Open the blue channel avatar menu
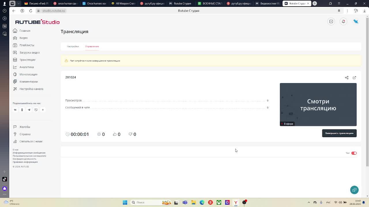Screen dimensions: 369x207 pyautogui.click(x=356, y=22)
